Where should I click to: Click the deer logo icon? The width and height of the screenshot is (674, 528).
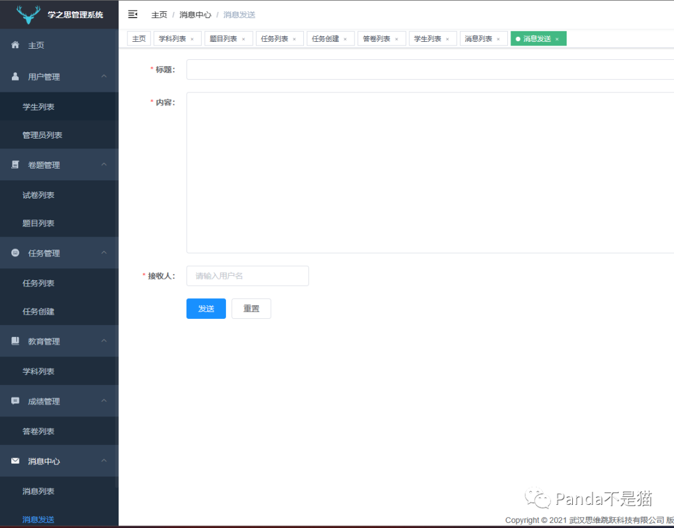(28, 14)
